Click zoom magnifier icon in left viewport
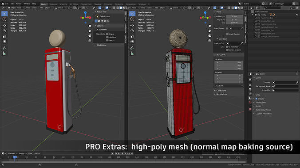The width and height of the screenshot is (300, 168). (90, 26)
